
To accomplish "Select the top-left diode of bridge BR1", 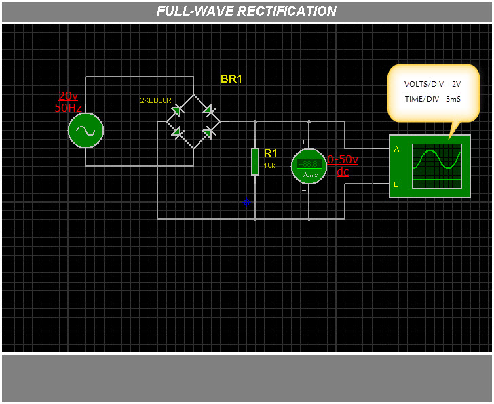I will coord(176,110).
